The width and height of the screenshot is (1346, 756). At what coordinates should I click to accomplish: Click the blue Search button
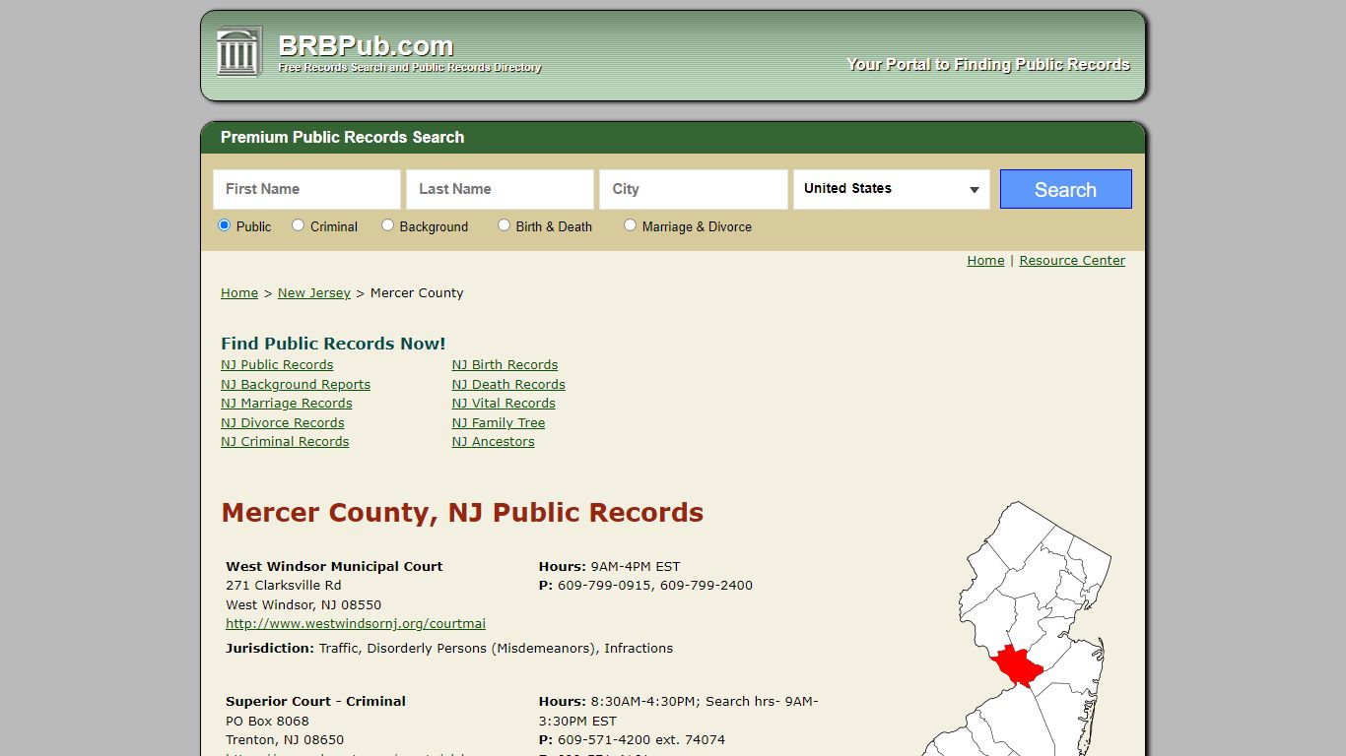1065,189
